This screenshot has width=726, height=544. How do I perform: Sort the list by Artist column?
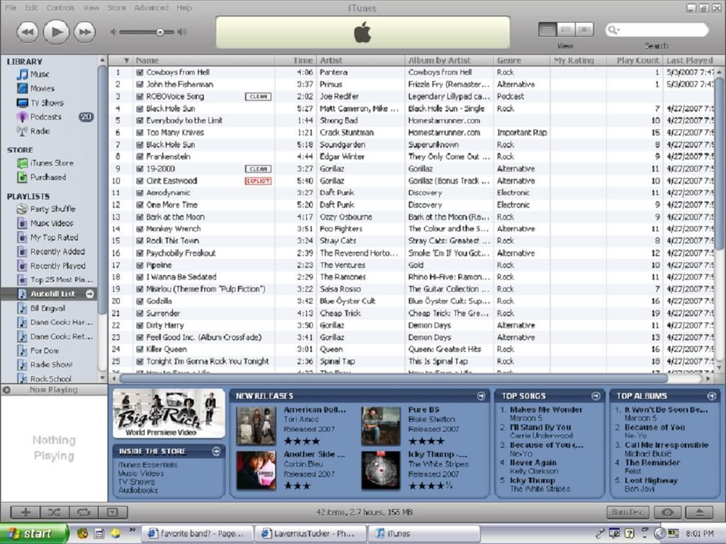[361, 60]
